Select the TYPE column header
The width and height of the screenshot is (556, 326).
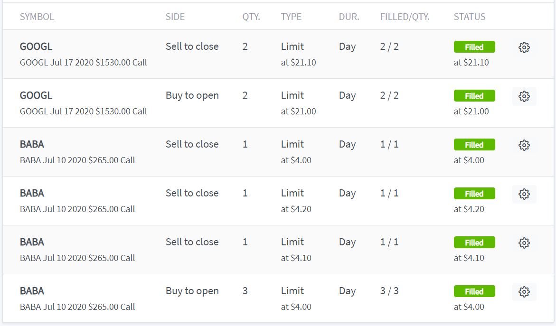coord(291,17)
